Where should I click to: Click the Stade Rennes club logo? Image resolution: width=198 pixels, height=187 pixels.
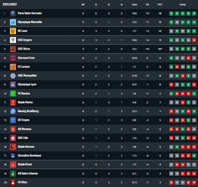pyautogui.click(x=13, y=147)
